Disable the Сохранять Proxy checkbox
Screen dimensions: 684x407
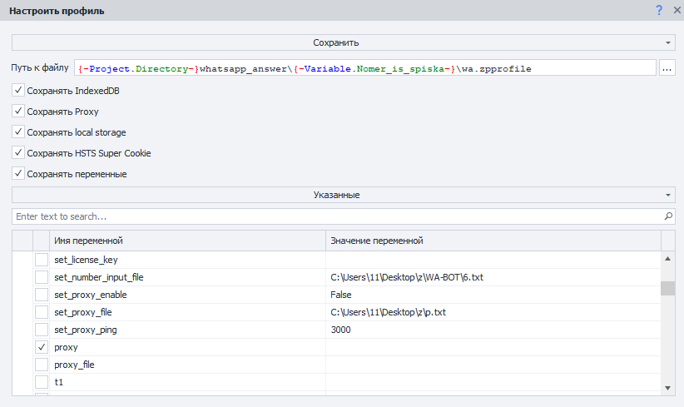coord(18,111)
